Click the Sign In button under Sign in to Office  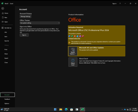[x=24, y=35]
